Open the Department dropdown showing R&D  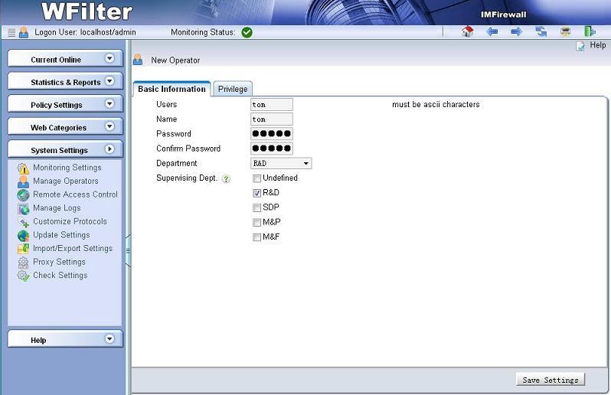(281, 163)
